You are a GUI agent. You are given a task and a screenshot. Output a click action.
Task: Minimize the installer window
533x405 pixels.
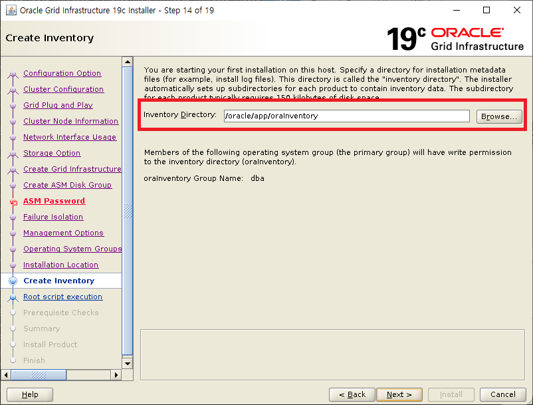click(x=457, y=10)
